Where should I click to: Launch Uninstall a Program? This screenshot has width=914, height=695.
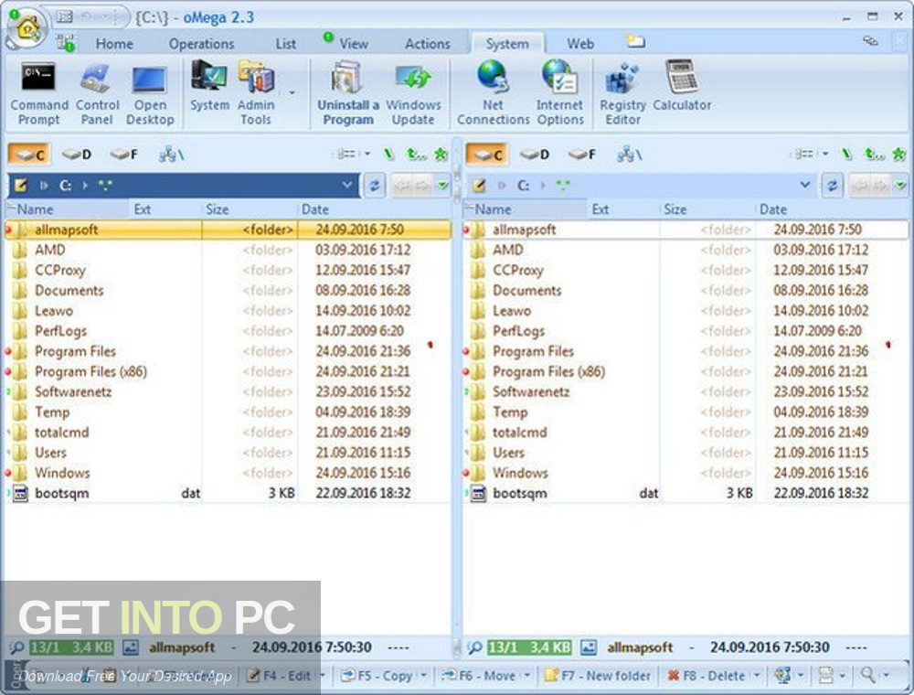tap(348, 93)
